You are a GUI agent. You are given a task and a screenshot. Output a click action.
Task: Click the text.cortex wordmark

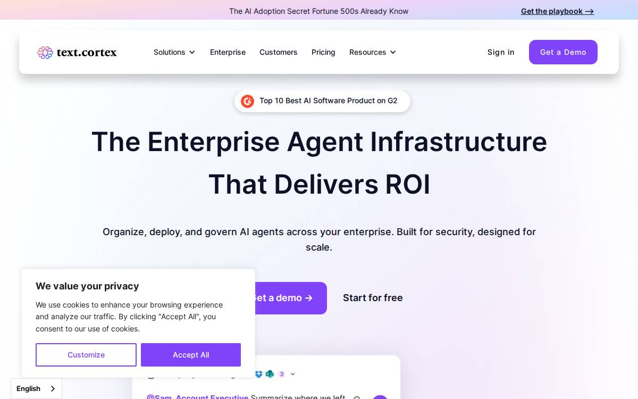(87, 52)
